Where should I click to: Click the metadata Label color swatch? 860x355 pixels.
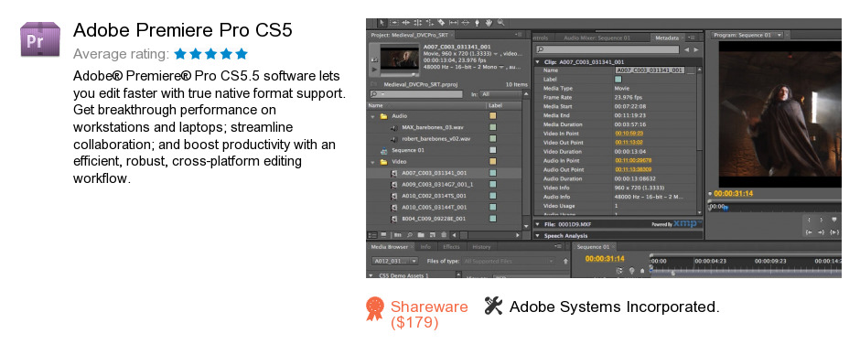(618, 80)
